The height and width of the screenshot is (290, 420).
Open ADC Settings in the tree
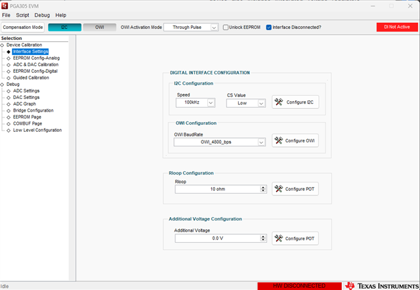(26, 91)
